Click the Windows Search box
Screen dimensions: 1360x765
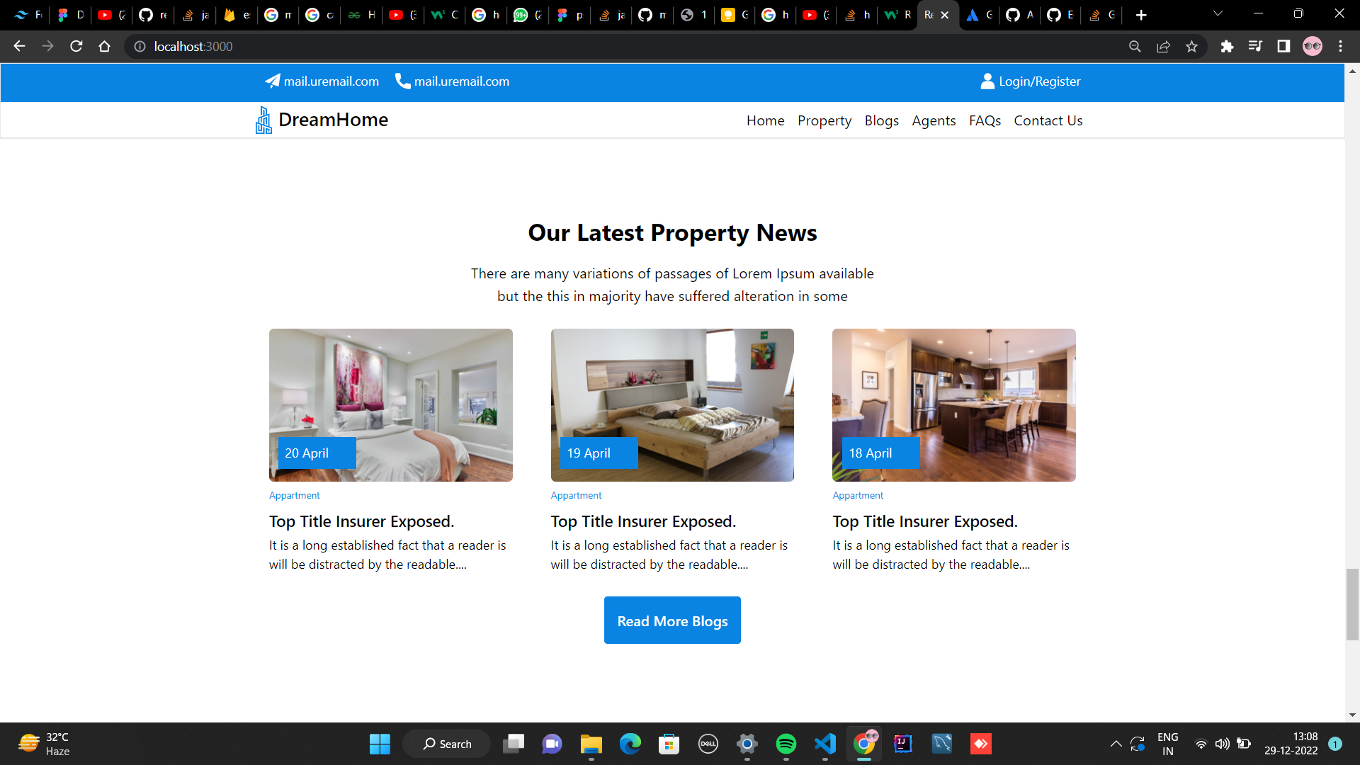[x=446, y=744]
